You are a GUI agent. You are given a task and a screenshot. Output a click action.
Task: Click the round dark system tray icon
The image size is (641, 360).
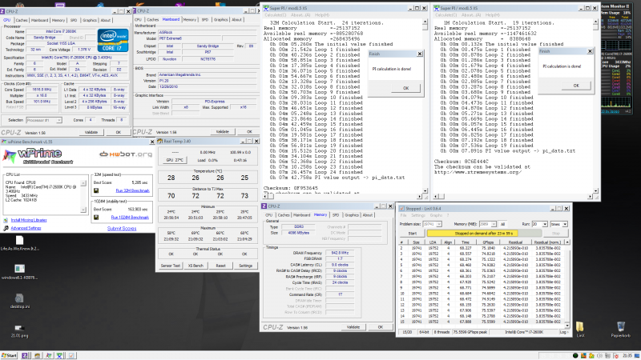pos(575,355)
